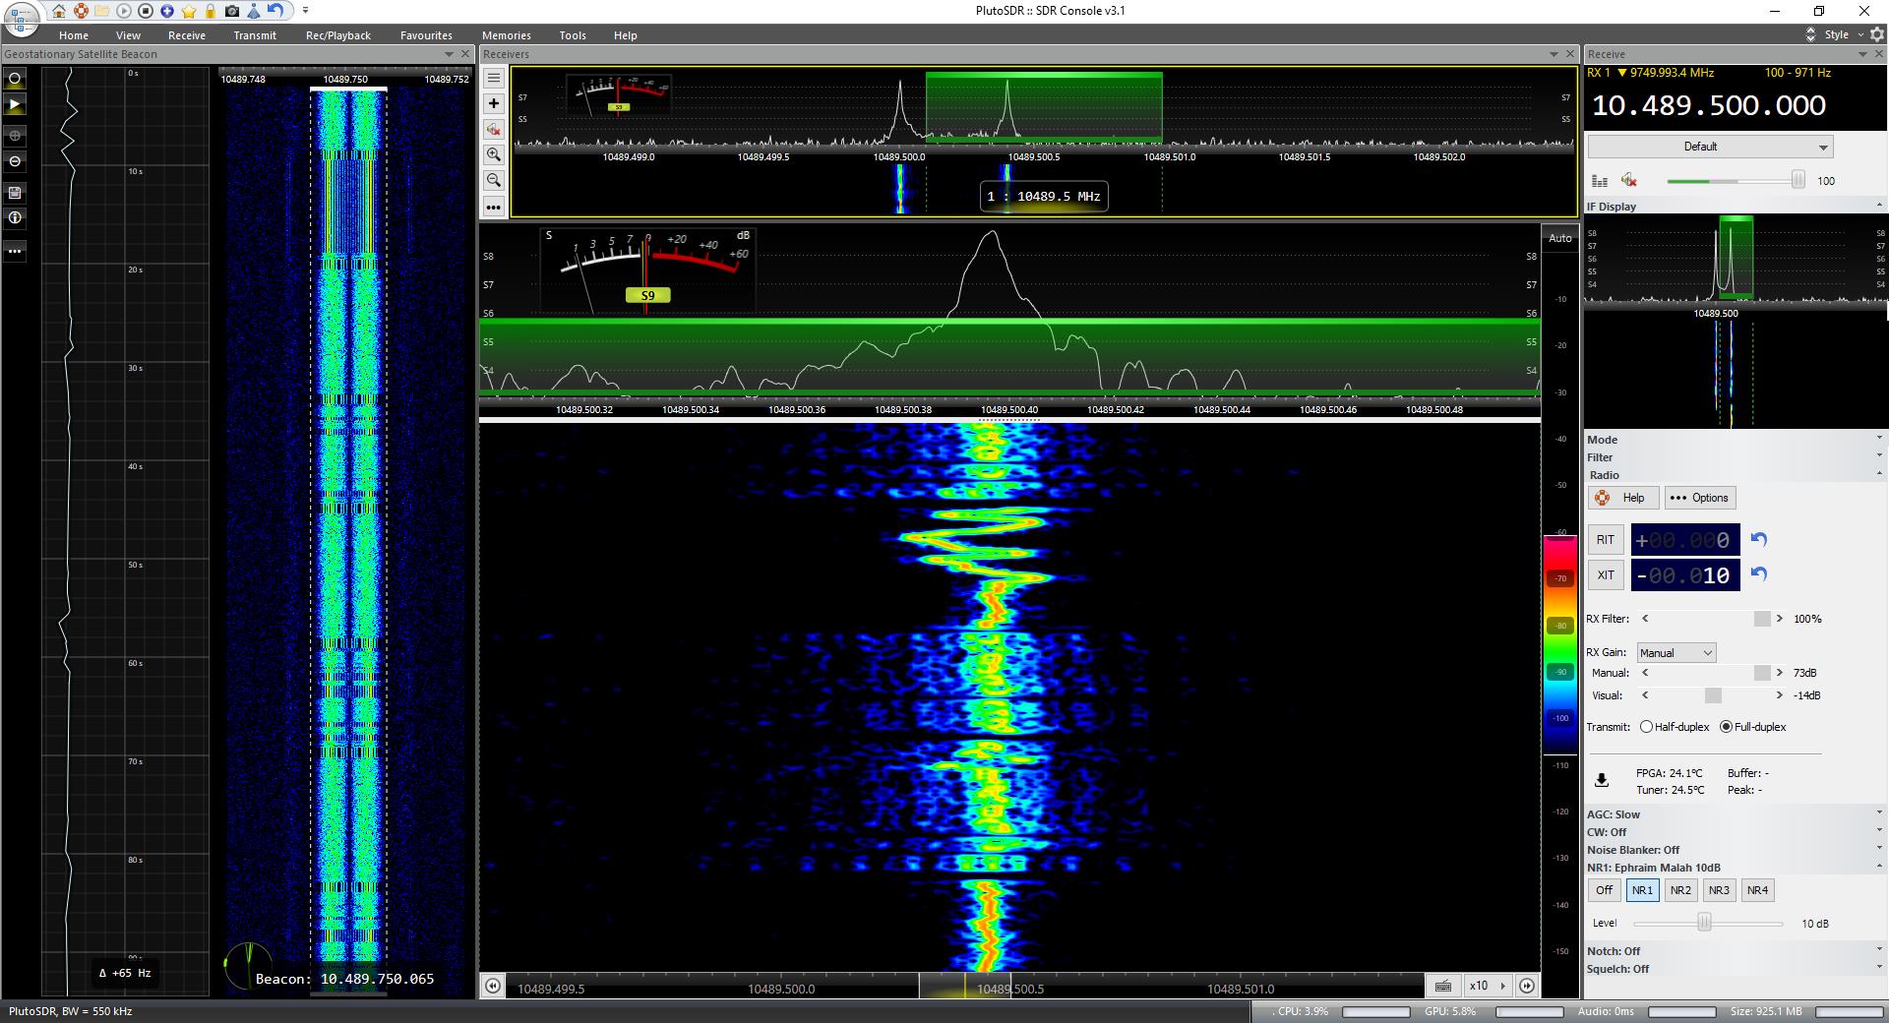Click the stop icon in quick access toolbar

click(146, 11)
